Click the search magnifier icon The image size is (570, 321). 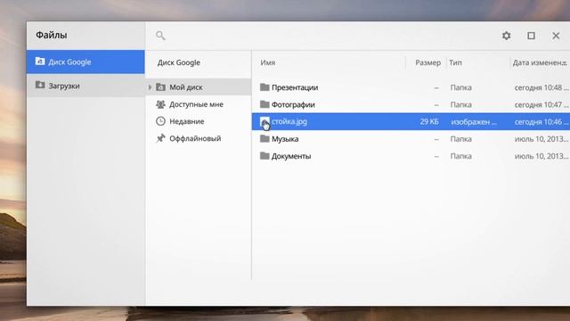pyautogui.click(x=160, y=36)
